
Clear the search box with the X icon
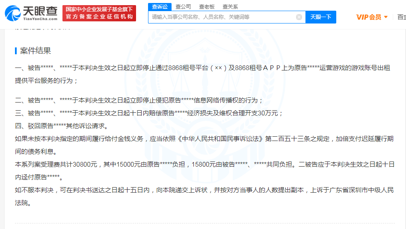tap(299, 17)
